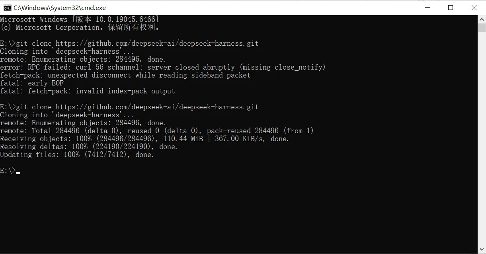Minimize the cmd.exe window
The height and width of the screenshot is (254, 486).
(x=427, y=8)
